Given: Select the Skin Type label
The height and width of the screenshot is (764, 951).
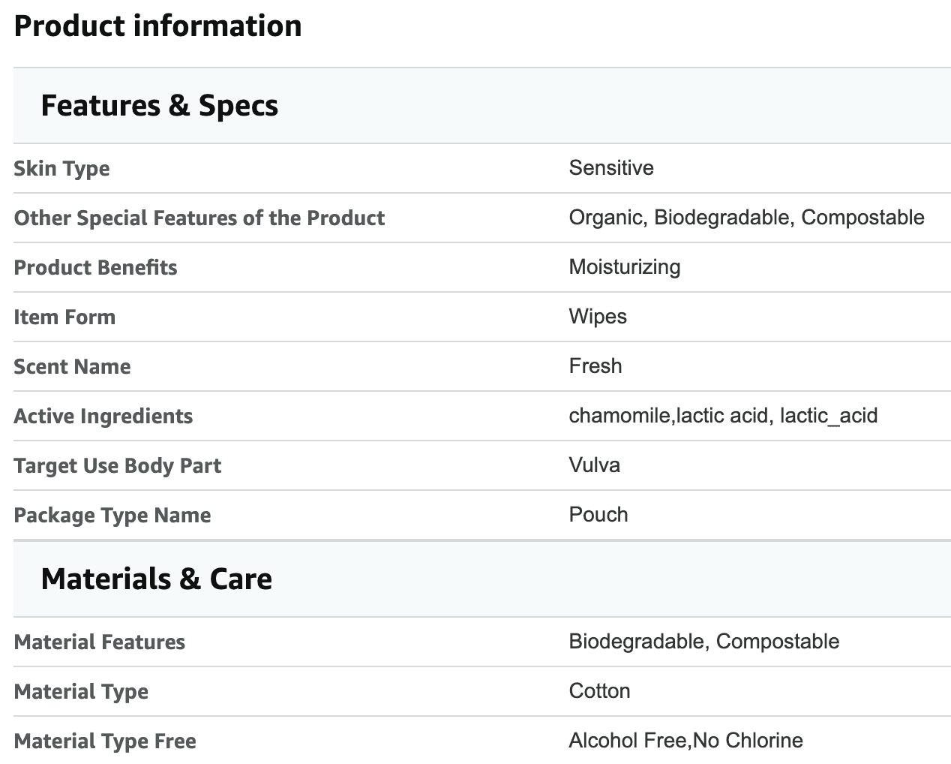Looking at the screenshot, I should coord(61,168).
